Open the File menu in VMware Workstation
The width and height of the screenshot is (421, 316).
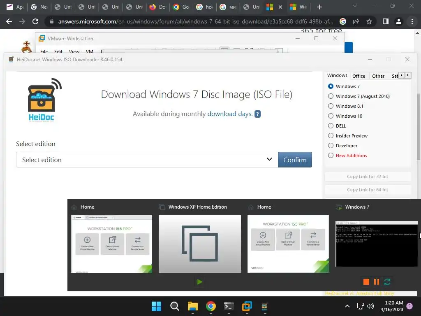44,51
